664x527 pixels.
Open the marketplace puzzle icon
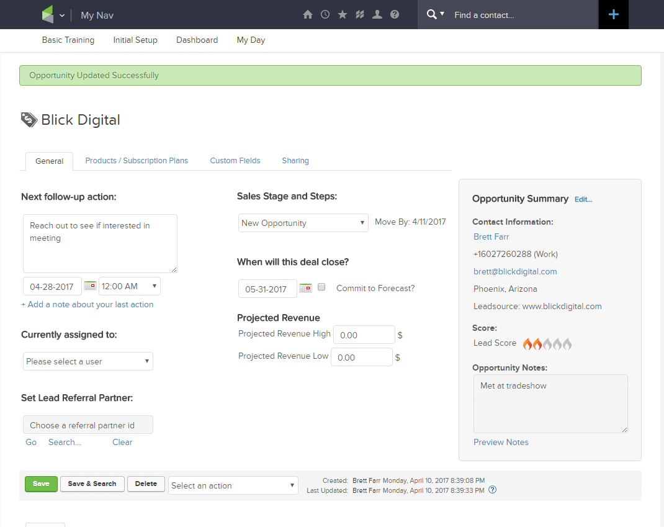[360, 15]
